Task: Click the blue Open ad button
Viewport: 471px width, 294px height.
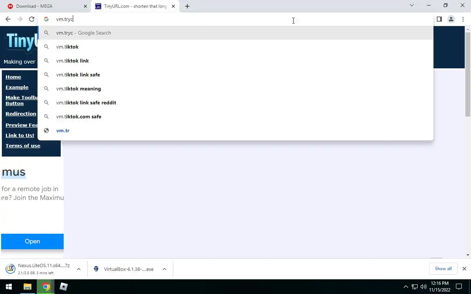Action: (x=32, y=241)
